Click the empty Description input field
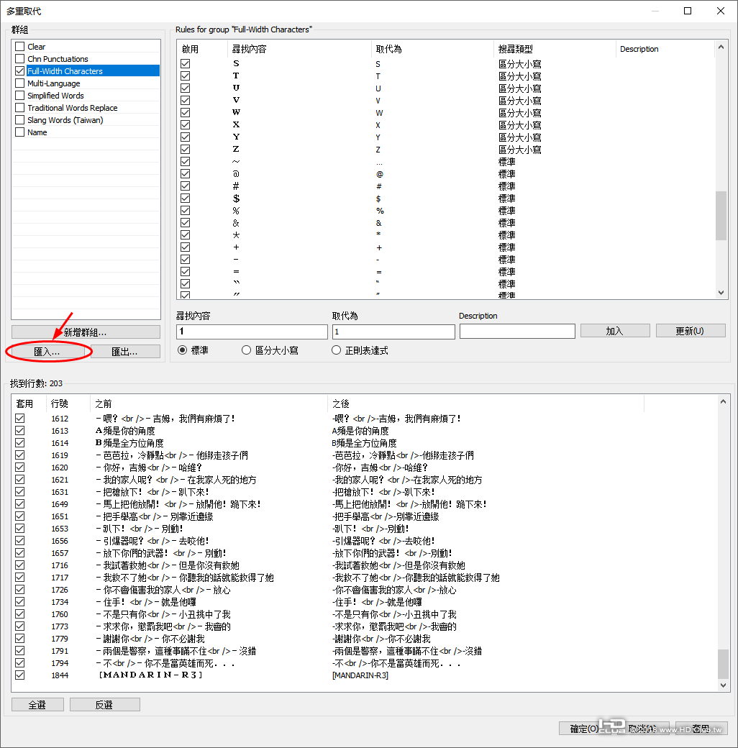Screen dimensions: 738x748 tap(516, 332)
